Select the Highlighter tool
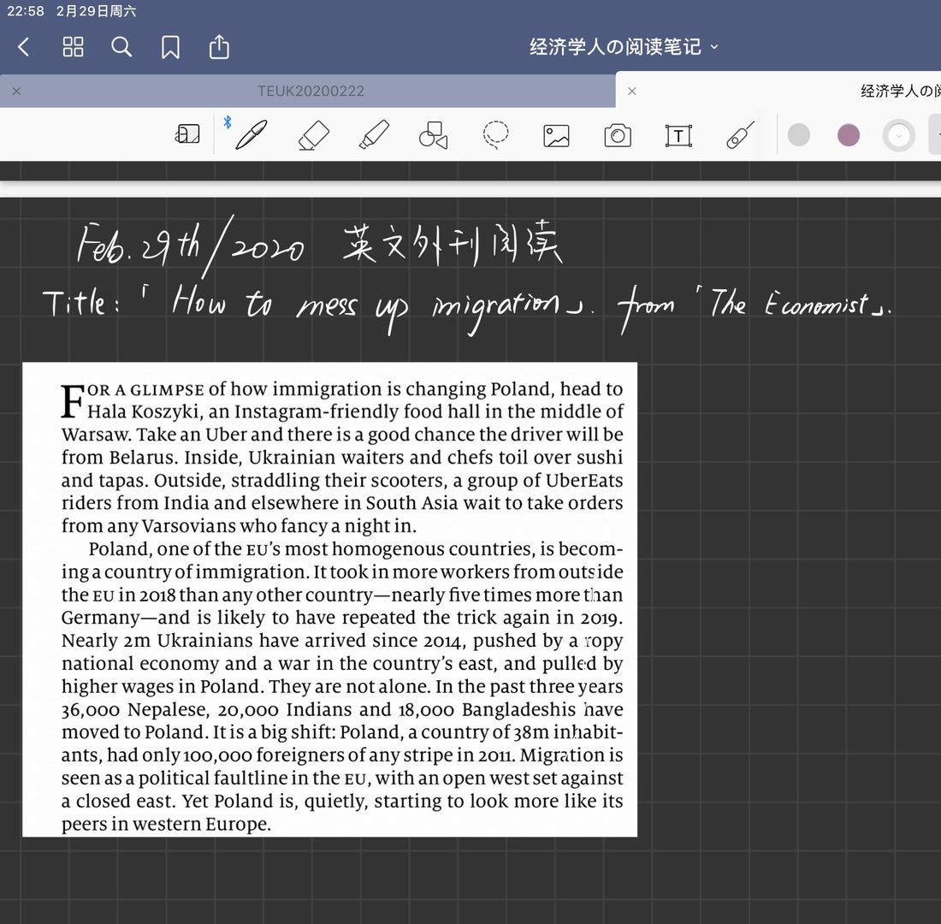The image size is (941, 924). (x=374, y=134)
